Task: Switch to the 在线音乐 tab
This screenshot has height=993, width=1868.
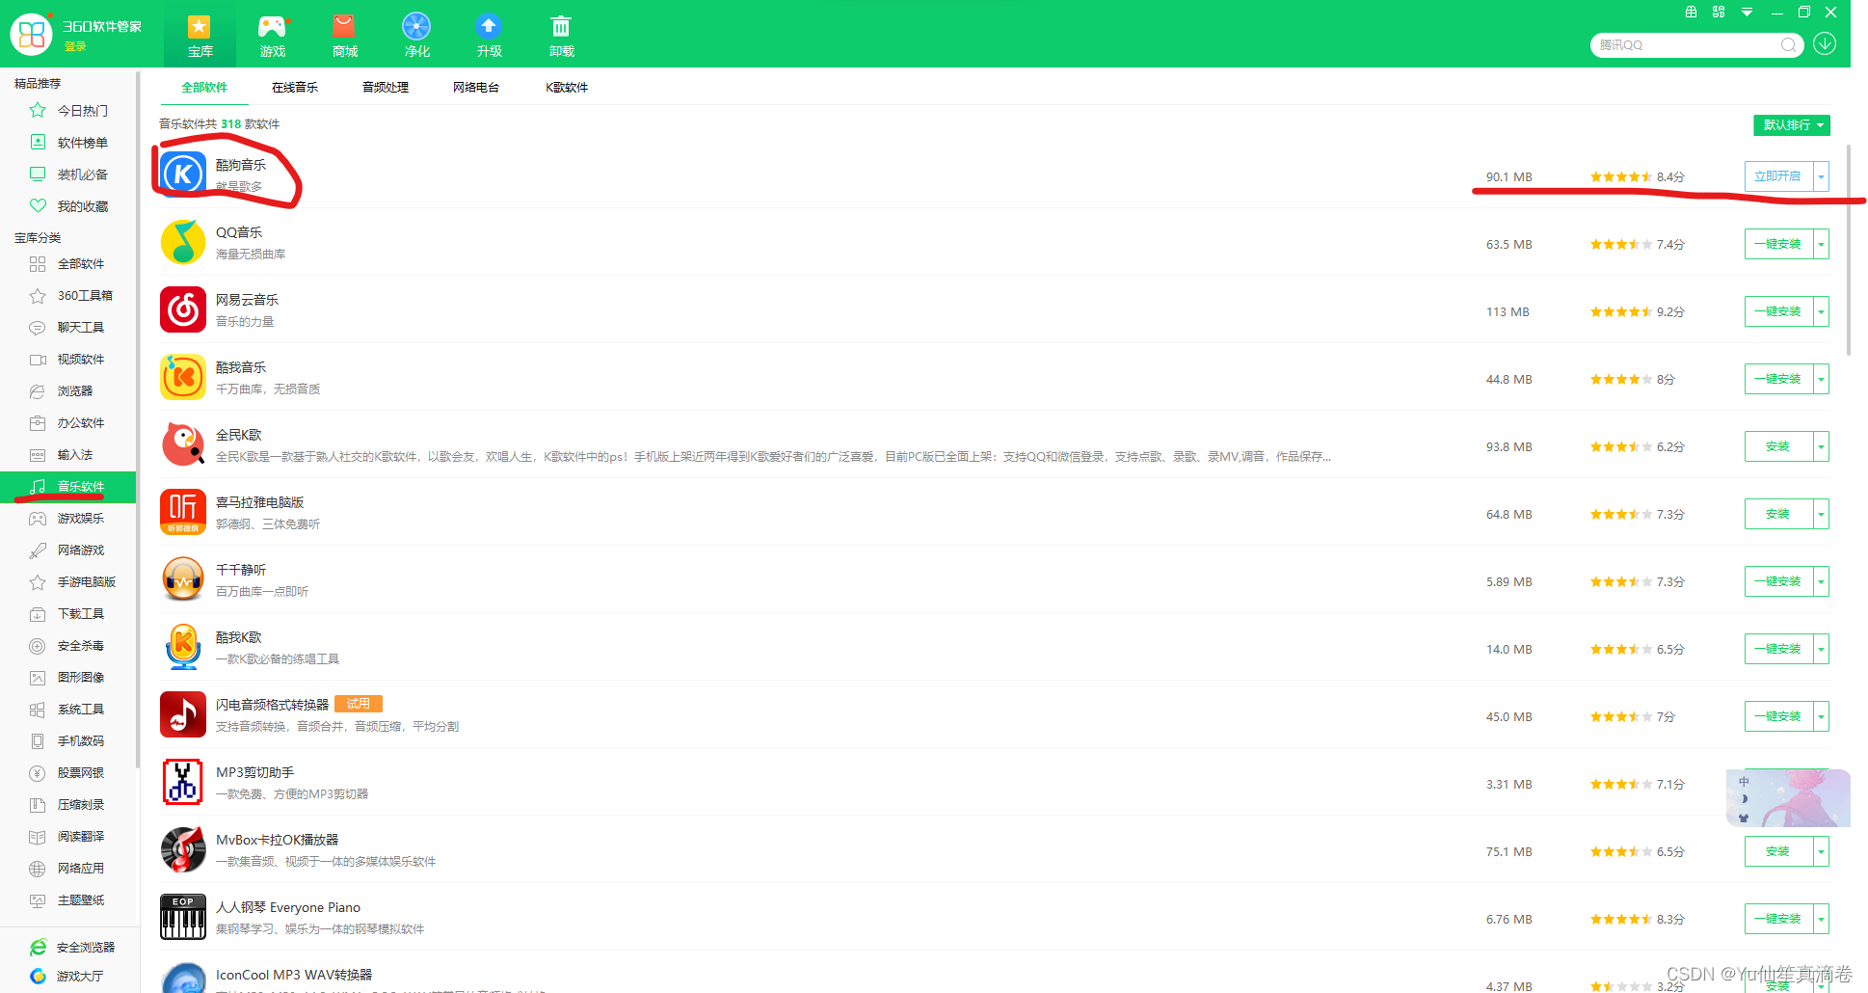Action: (295, 88)
